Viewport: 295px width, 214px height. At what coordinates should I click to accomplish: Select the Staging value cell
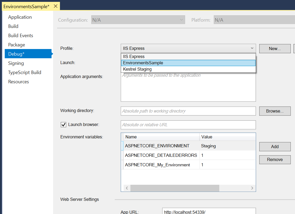[x=228, y=146]
